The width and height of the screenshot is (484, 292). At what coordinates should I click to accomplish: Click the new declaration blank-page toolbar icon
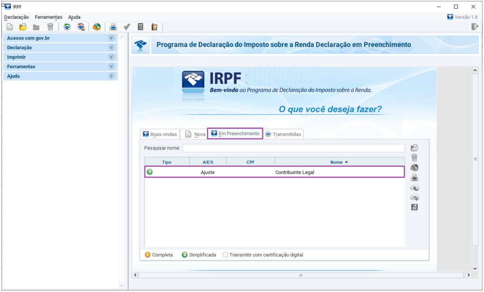(10, 27)
